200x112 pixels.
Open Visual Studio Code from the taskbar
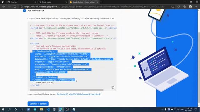tap(48, 109)
